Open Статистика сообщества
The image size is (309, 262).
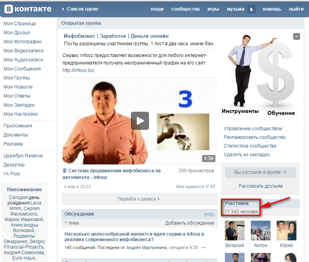point(250,146)
